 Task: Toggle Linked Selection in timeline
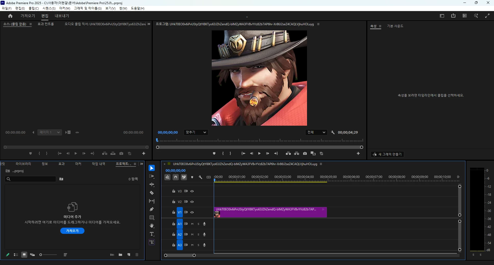click(184, 177)
